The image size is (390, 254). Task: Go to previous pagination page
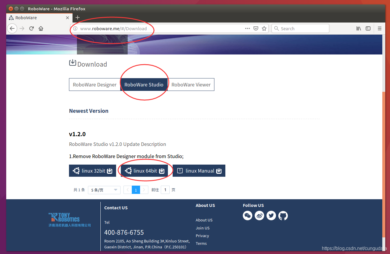click(x=128, y=190)
